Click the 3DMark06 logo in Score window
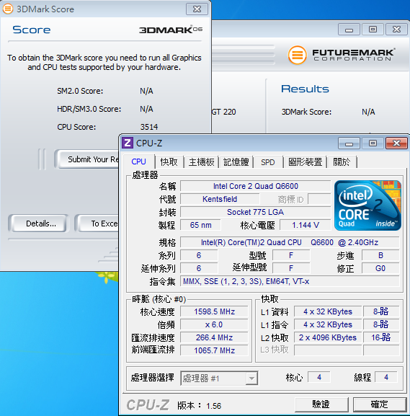This screenshot has height=416, width=410. pyautogui.click(x=171, y=30)
